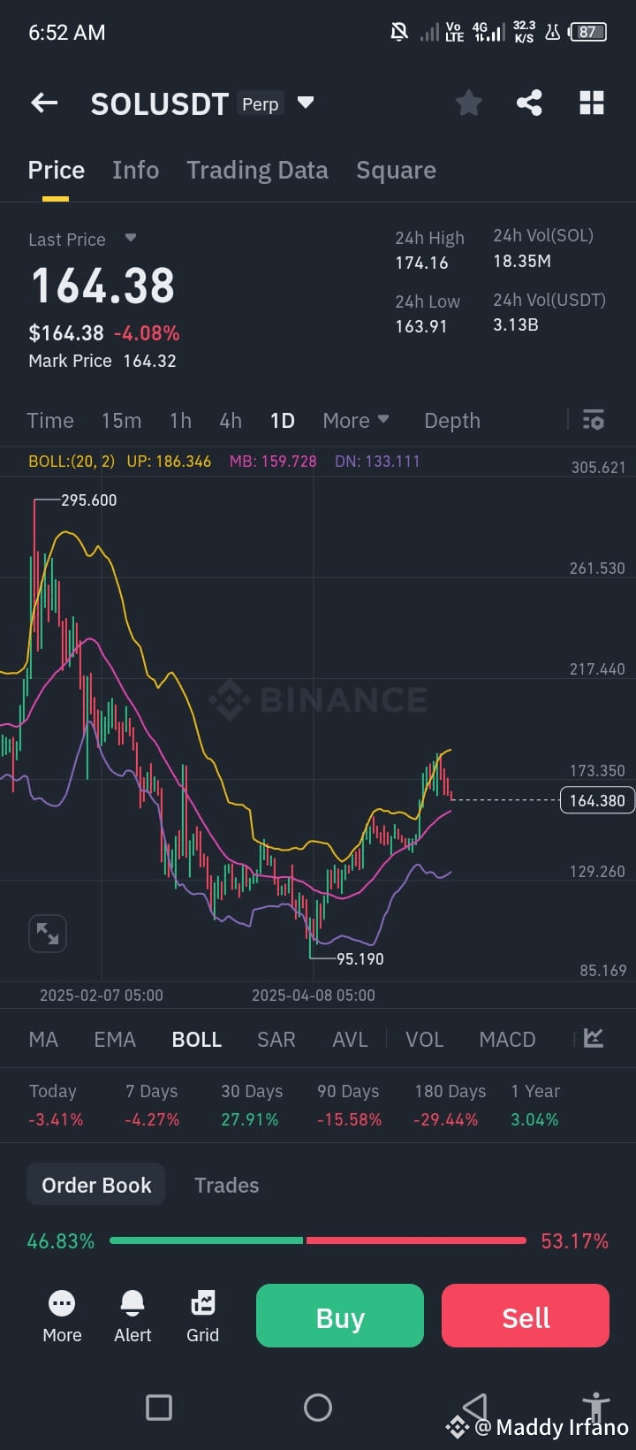Open the Trading Data tab
Viewport: 636px width, 1450px height.
point(257,170)
